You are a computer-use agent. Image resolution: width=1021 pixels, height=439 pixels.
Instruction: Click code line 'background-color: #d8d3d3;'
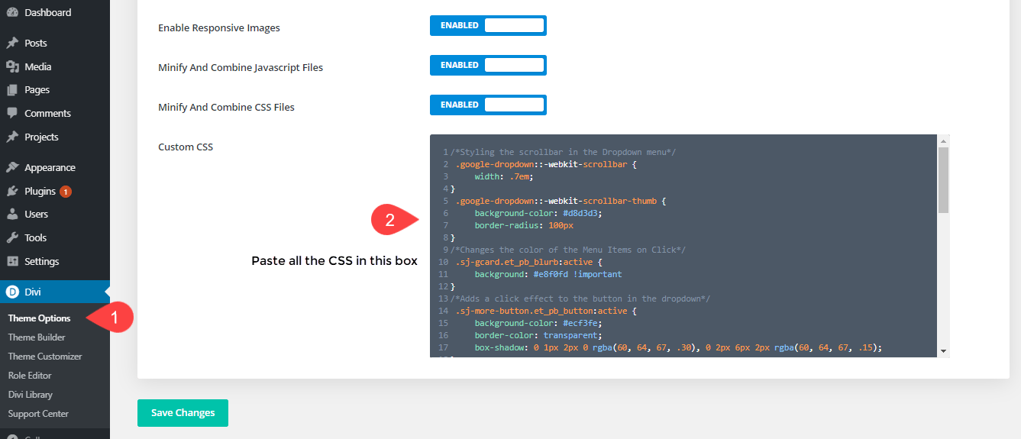tap(538, 213)
